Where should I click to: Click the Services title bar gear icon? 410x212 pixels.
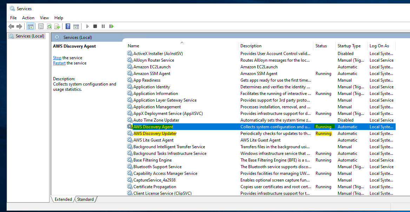12,8
